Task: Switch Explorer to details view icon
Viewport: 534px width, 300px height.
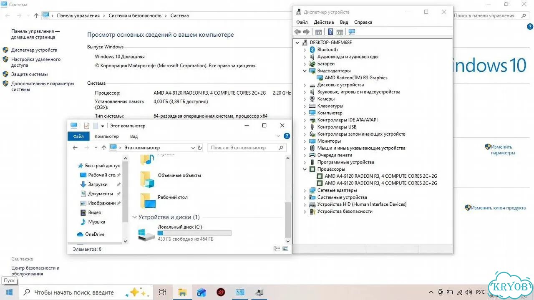Action: [277, 249]
